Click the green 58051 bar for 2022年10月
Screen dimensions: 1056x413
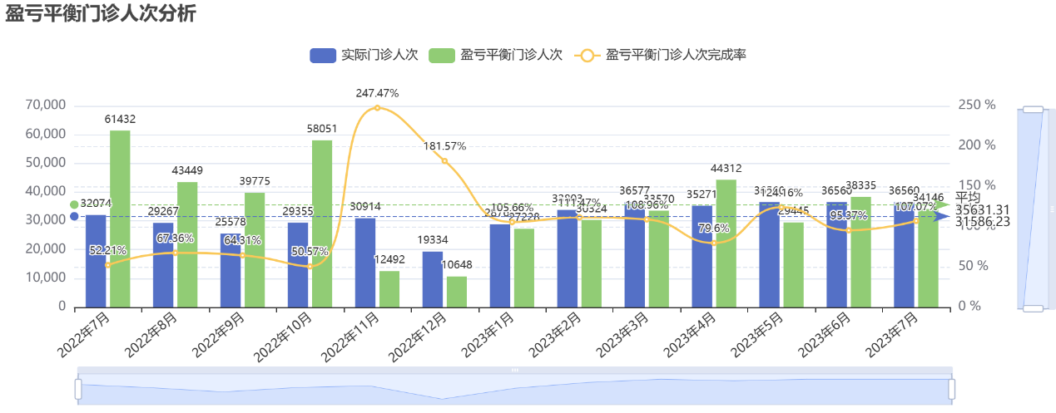coord(322,224)
